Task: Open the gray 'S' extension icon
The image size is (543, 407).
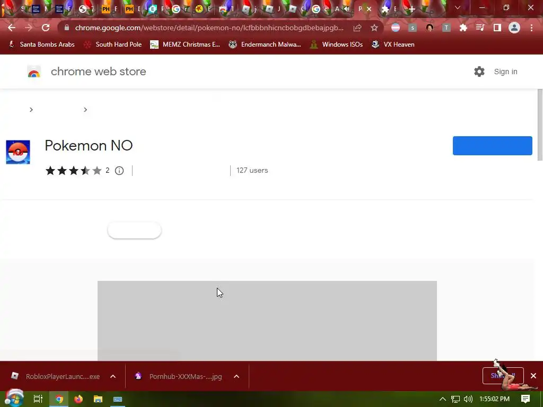Action: pos(413,28)
